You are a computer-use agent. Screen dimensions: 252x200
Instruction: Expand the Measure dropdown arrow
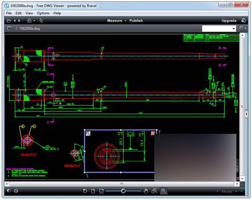(125, 21)
